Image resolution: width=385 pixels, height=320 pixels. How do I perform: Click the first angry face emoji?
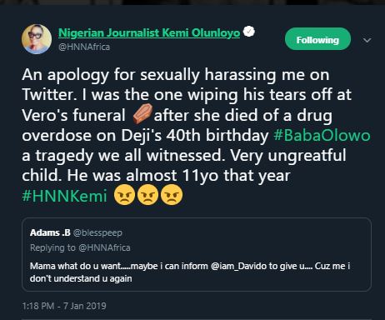click(124, 195)
